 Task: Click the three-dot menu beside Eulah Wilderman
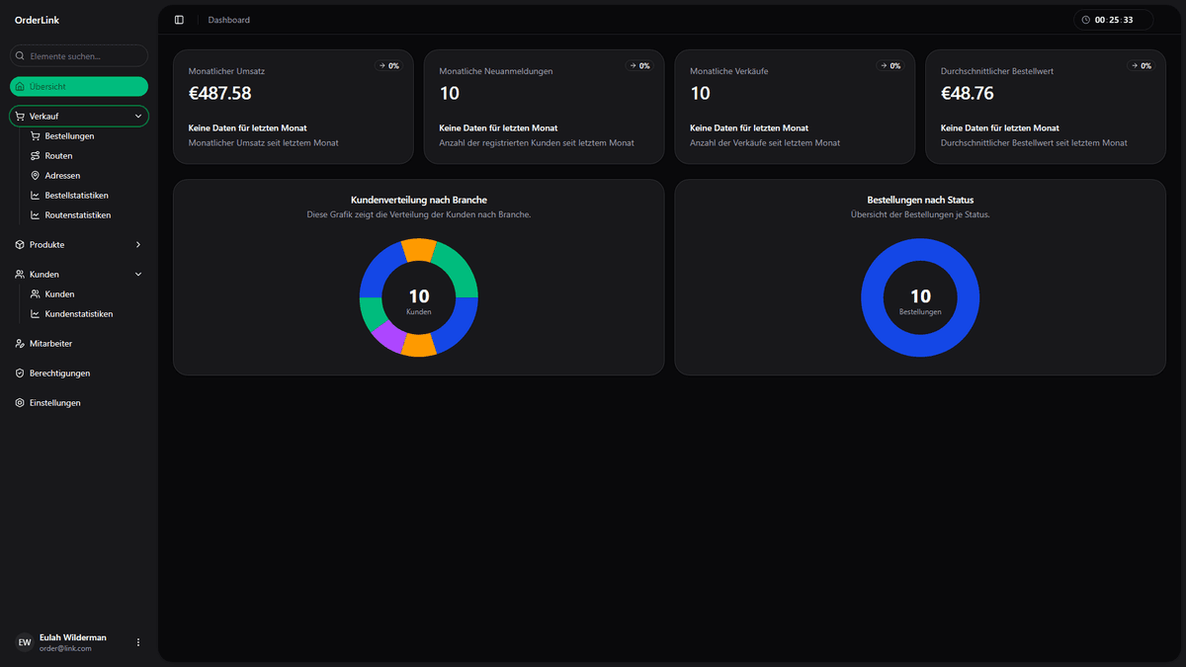(137, 641)
